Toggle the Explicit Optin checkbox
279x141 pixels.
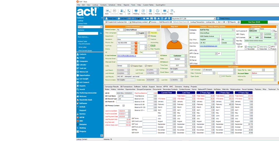[132, 66]
